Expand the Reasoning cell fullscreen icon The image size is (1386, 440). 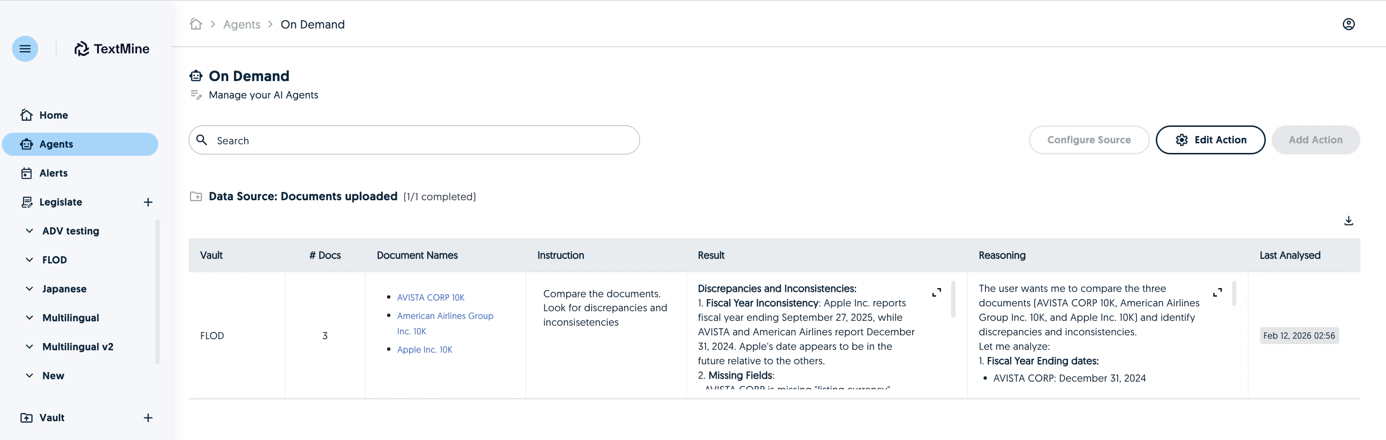(1217, 292)
